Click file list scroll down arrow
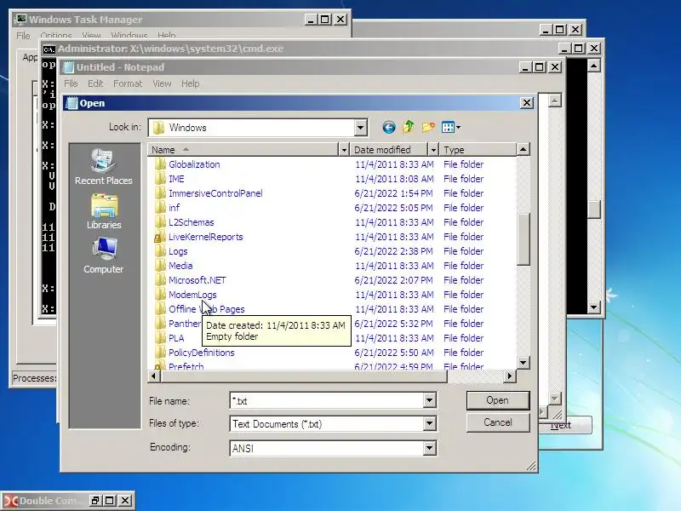681x511 pixels. (x=524, y=362)
